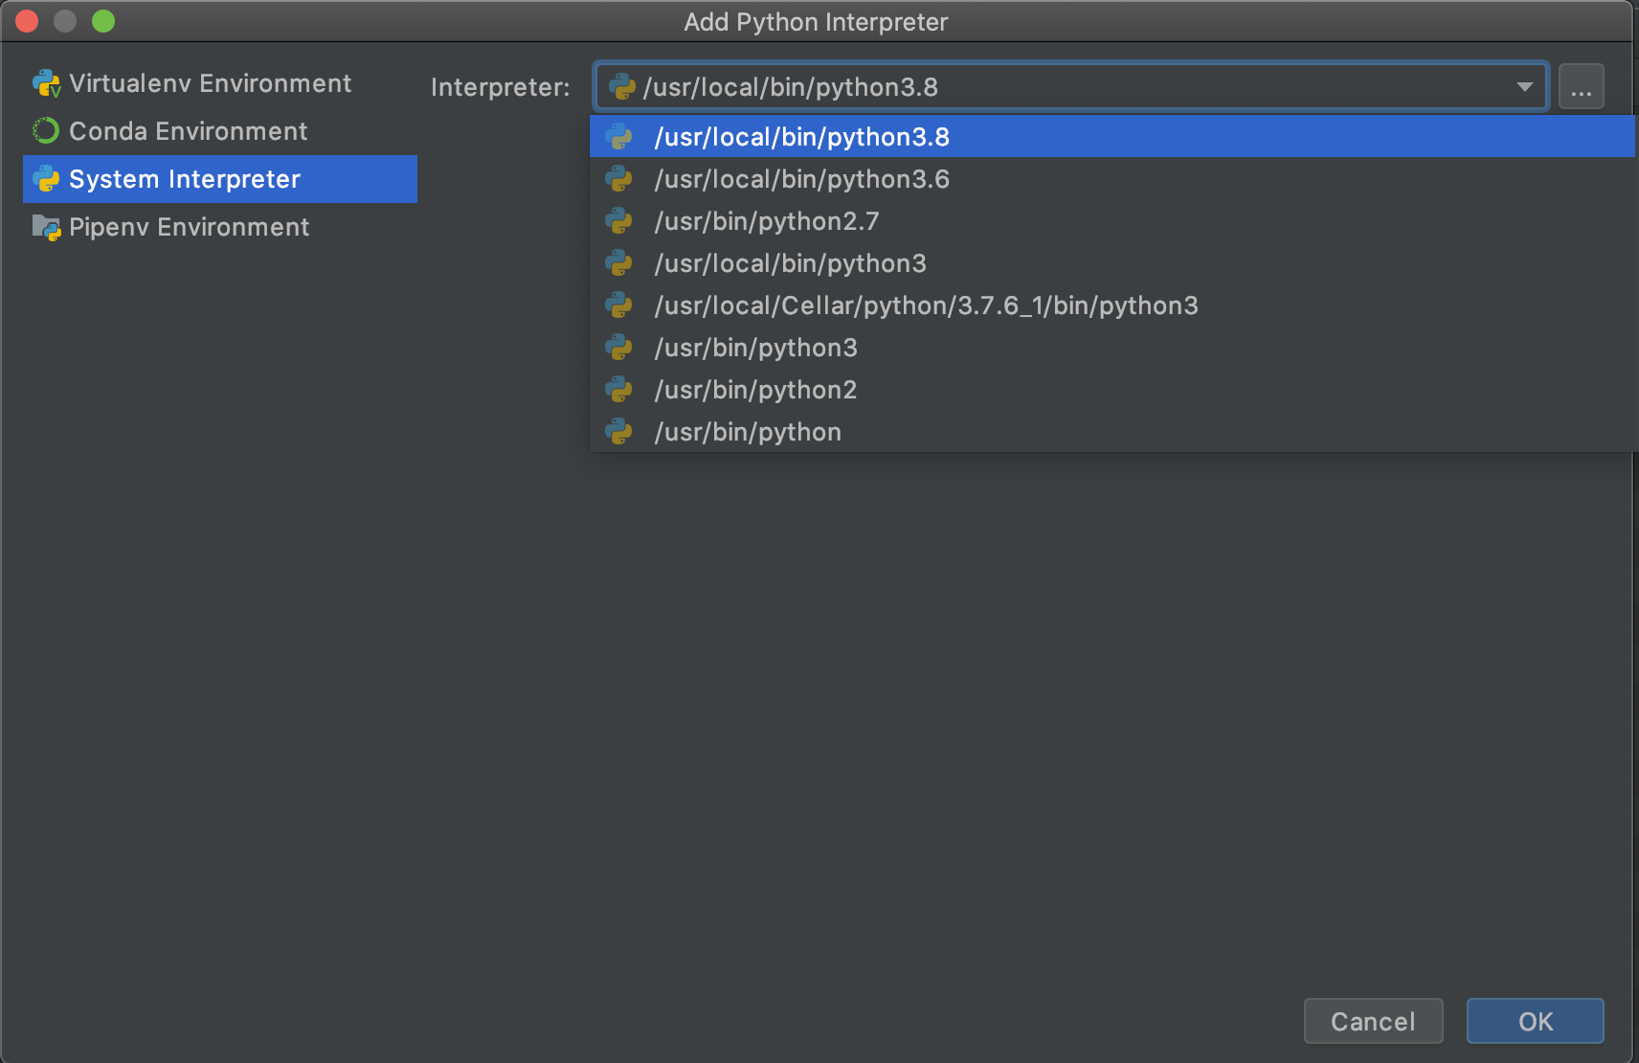Click the System Interpreter Python icon
The height and width of the screenshot is (1063, 1639).
[x=45, y=178]
